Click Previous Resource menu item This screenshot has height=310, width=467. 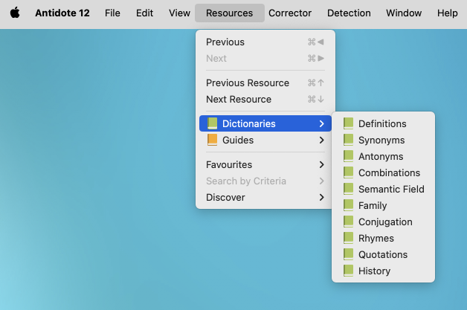click(248, 83)
